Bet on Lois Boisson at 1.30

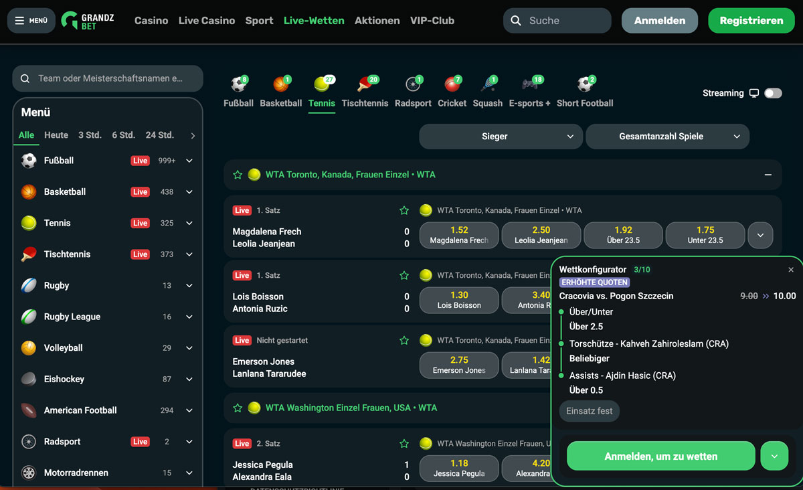[x=459, y=301]
